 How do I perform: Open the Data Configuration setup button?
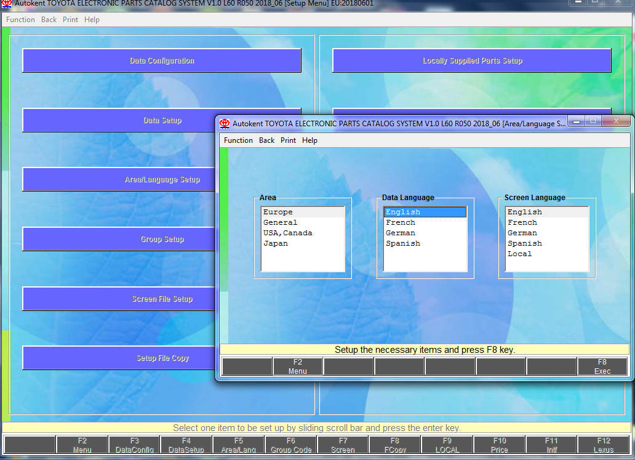162,60
